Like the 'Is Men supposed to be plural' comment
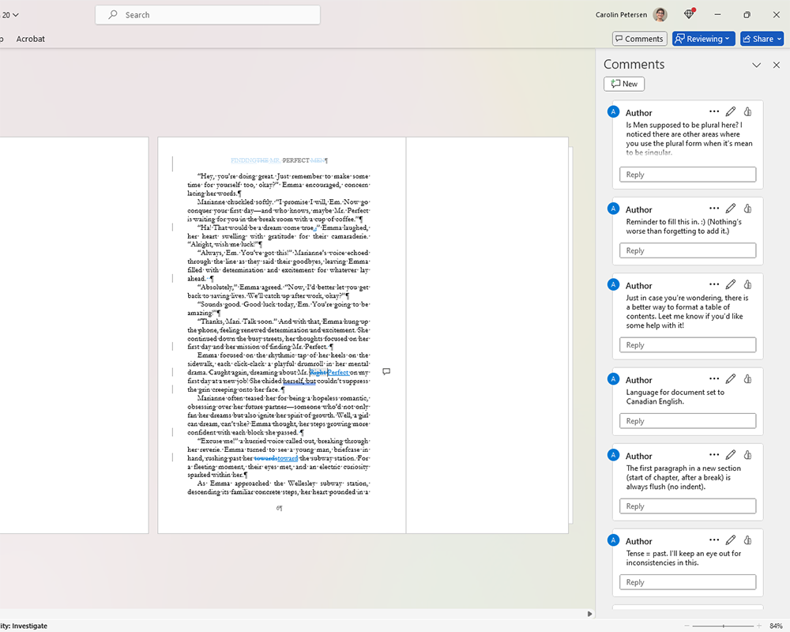The image size is (790, 632). click(x=747, y=111)
